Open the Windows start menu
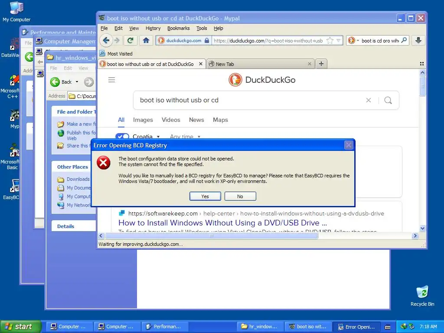 coord(20,326)
